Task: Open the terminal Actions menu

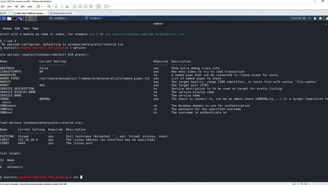Action: pos(7,28)
